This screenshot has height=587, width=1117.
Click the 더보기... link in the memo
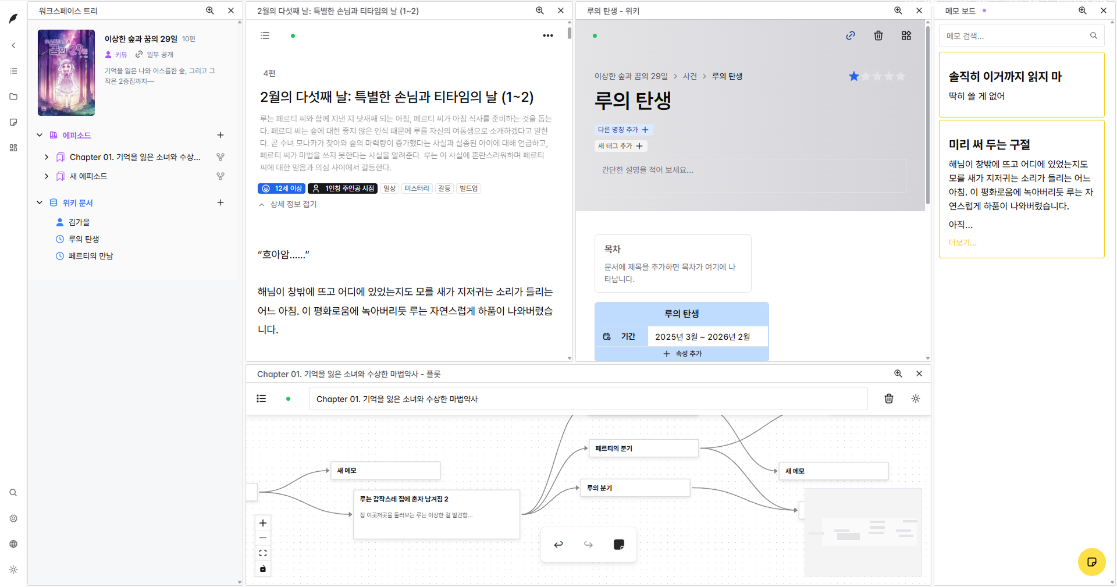point(962,243)
